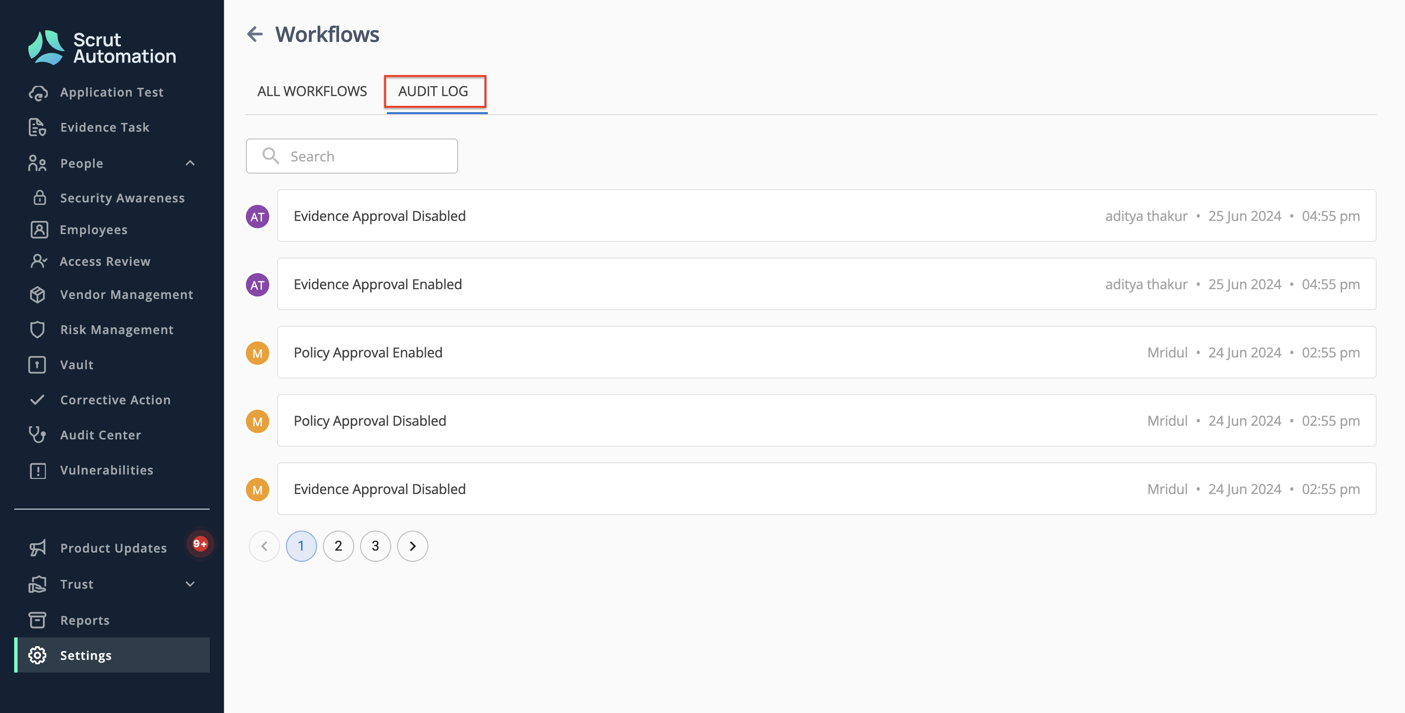Click the Vulnerabilities label
Viewport: 1405px width, 713px height.
pyautogui.click(x=106, y=470)
